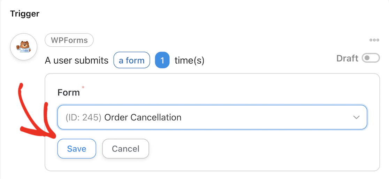Viewport: 389px width, 179px height.
Task: Click the blue number 1 times badge
Action: pos(162,61)
